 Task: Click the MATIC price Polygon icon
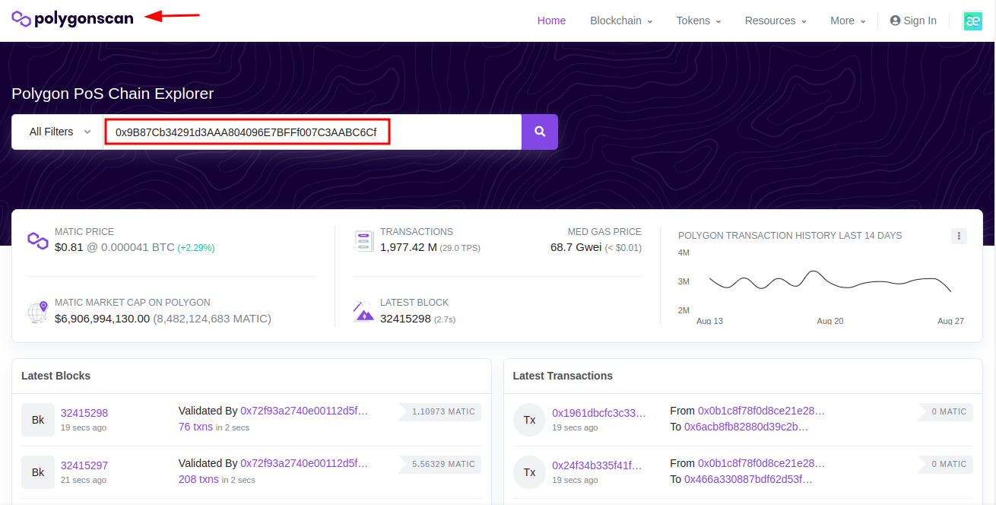[x=38, y=240]
